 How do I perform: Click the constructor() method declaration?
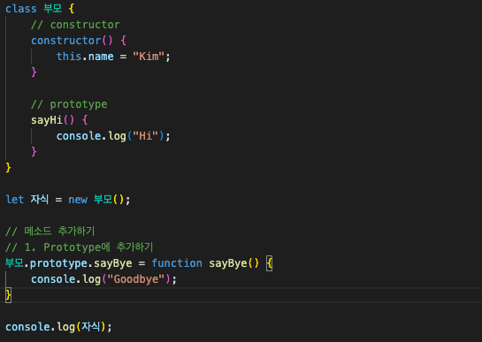point(72,41)
